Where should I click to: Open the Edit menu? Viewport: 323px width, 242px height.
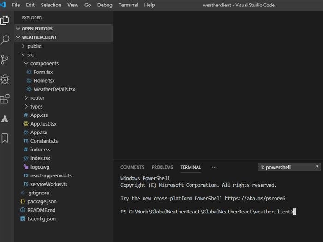point(30,5)
